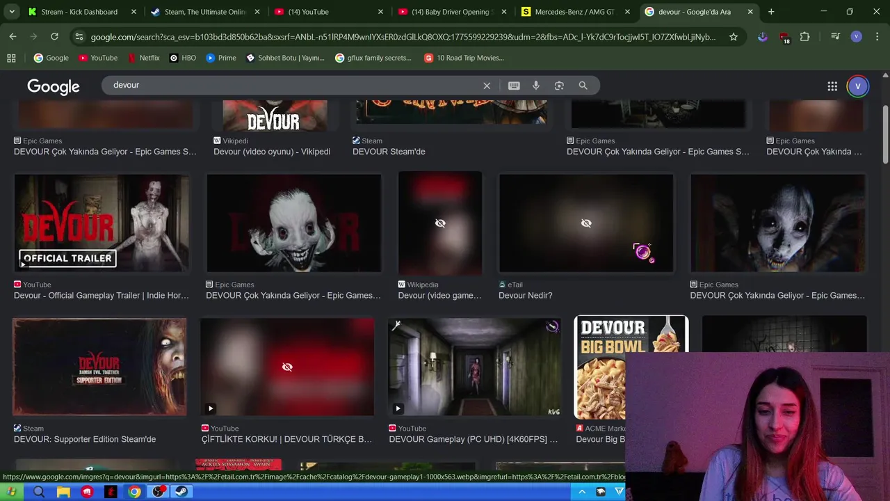Open the media control music-note icon
Viewport: 890px width, 501px height.
(x=835, y=37)
